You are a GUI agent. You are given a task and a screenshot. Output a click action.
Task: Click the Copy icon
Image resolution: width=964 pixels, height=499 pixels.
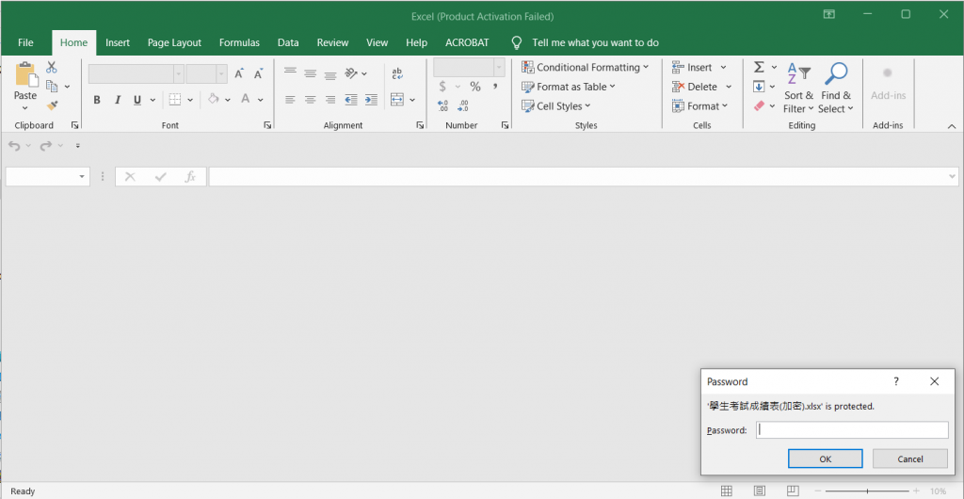click(x=53, y=86)
